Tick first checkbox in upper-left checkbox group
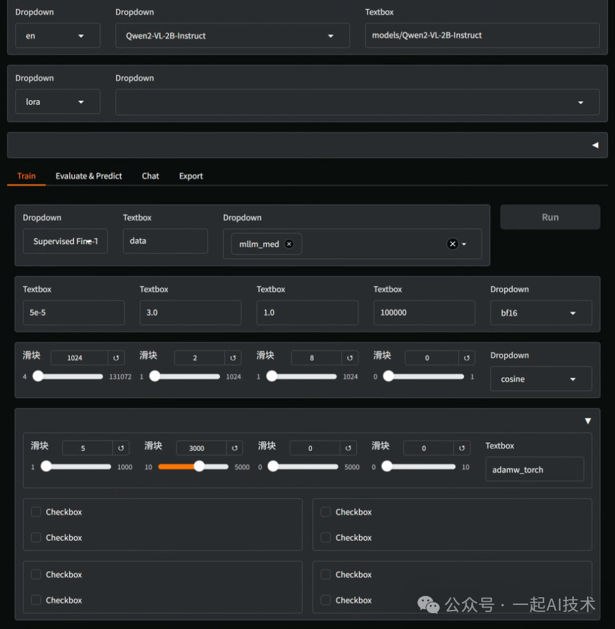The height and width of the screenshot is (629, 615). (x=36, y=512)
